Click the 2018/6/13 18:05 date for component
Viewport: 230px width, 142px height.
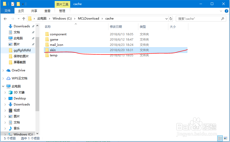121,34
